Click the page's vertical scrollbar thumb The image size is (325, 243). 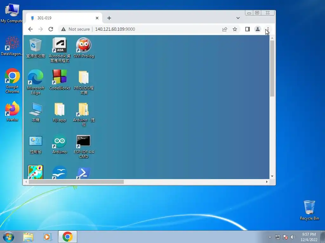pyautogui.click(x=272, y=68)
